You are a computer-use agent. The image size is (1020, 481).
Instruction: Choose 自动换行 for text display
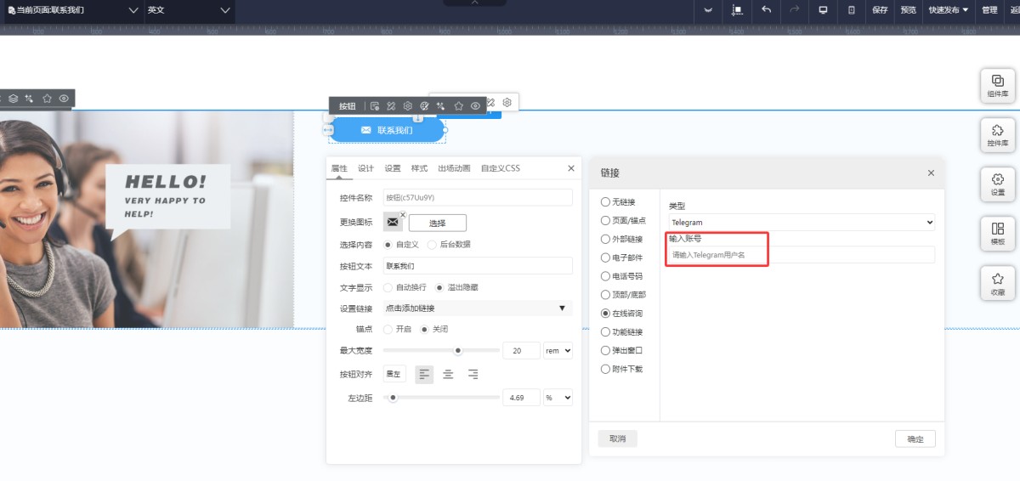[x=388, y=288]
